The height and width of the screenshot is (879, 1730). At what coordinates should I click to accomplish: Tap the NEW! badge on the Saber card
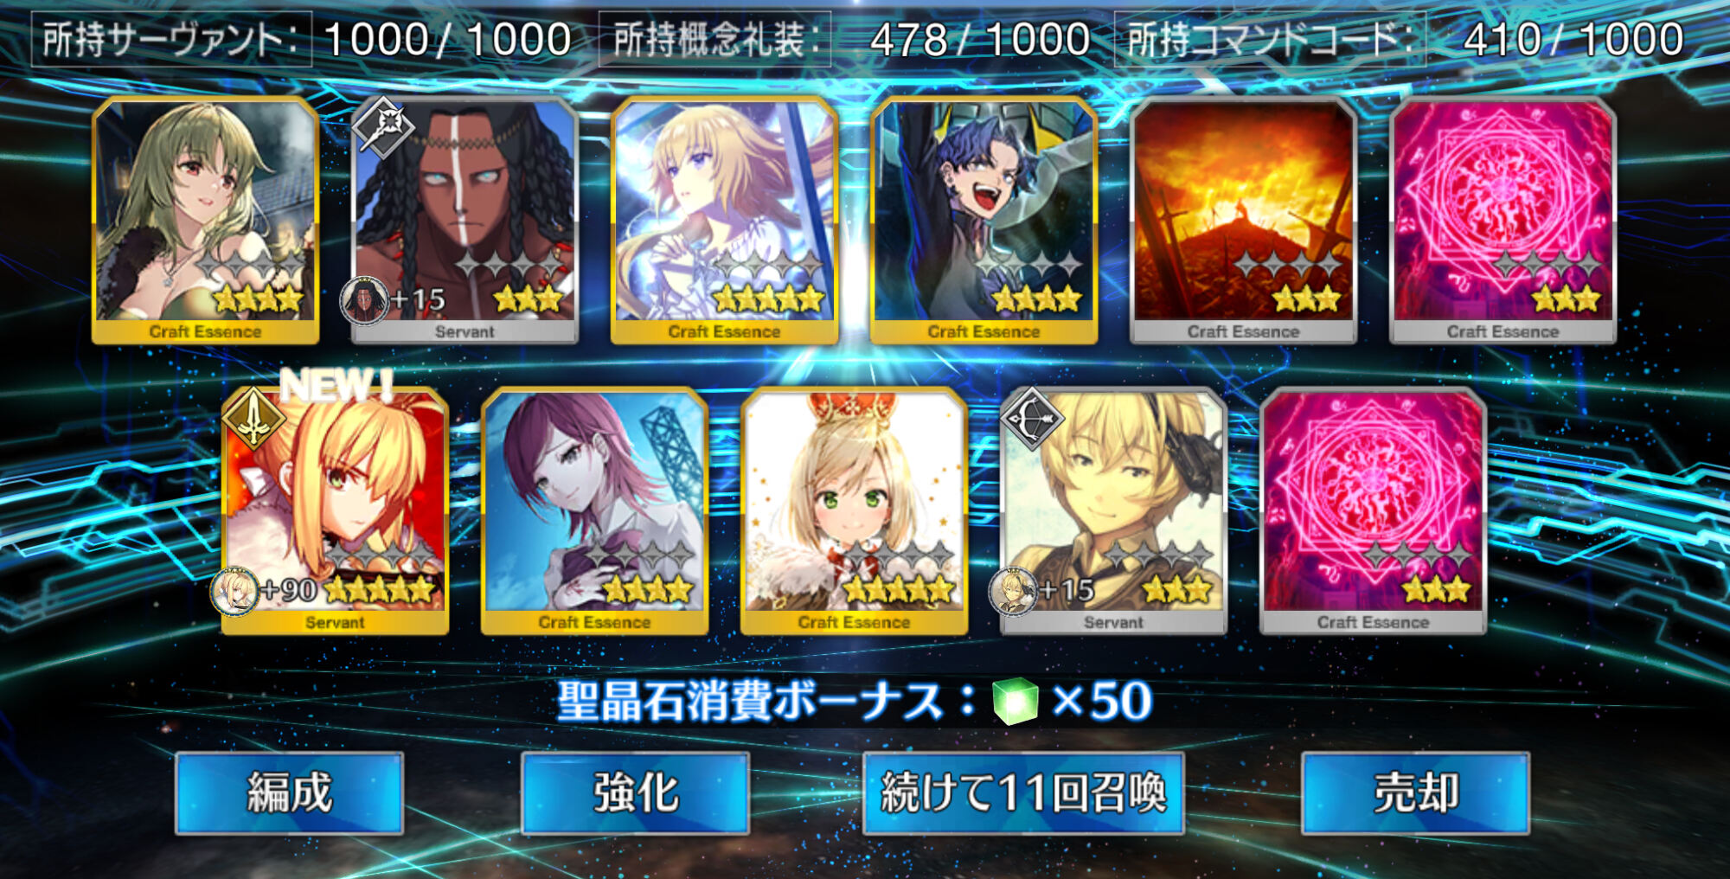(336, 384)
